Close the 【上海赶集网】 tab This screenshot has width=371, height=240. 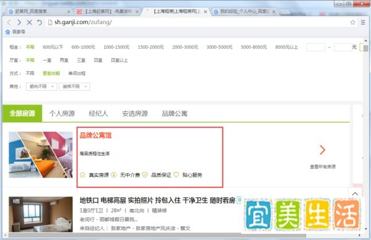[137, 12]
